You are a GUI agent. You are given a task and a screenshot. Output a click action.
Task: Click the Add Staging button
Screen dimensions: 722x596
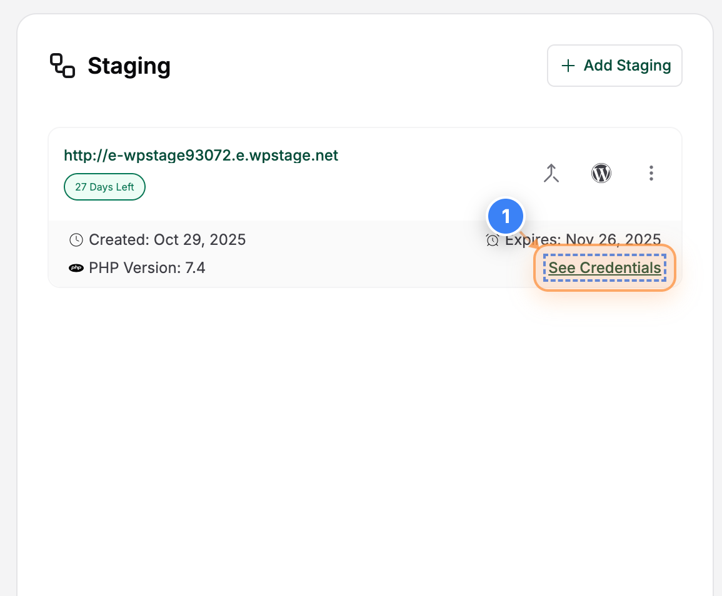[x=614, y=65]
